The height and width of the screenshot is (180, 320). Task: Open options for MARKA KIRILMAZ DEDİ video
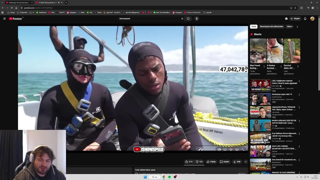pyautogui.click(x=299, y=121)
